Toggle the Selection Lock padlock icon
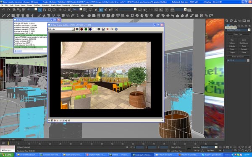252x157 pixels. (x=127, y=147)
